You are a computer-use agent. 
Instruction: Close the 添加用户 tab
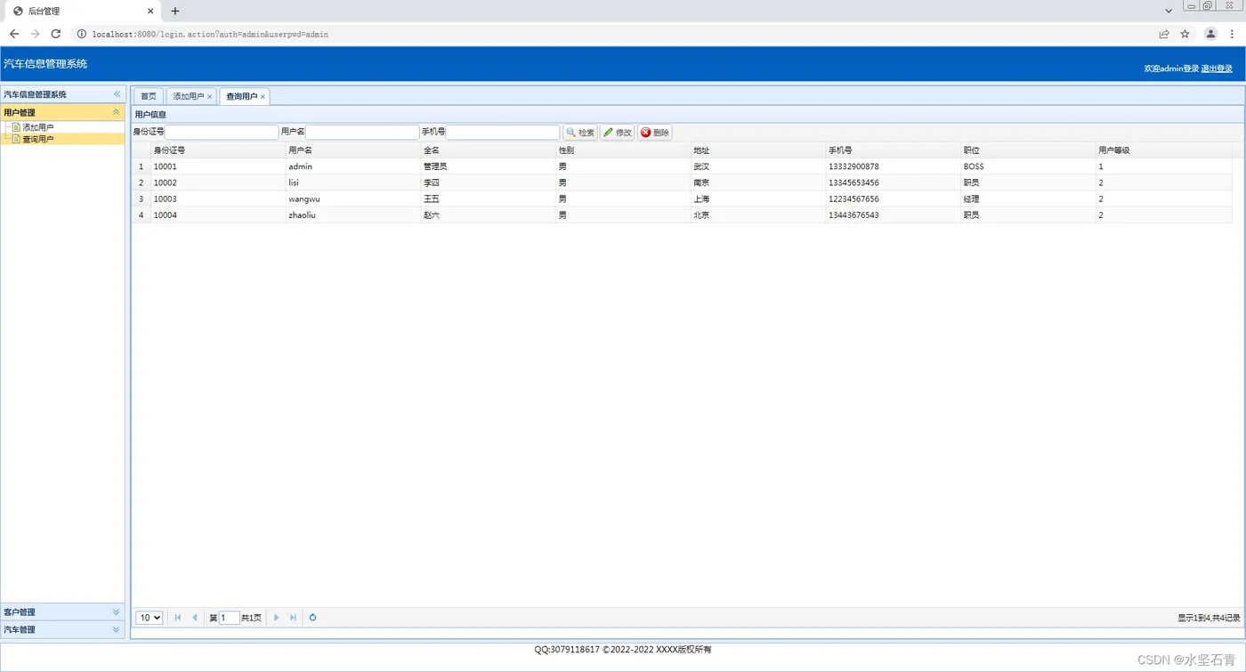pos(210,96)
